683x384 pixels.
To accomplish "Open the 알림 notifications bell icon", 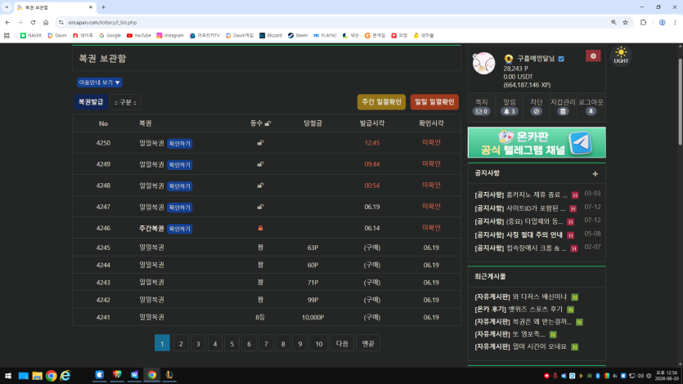I will tap(510, 111).
